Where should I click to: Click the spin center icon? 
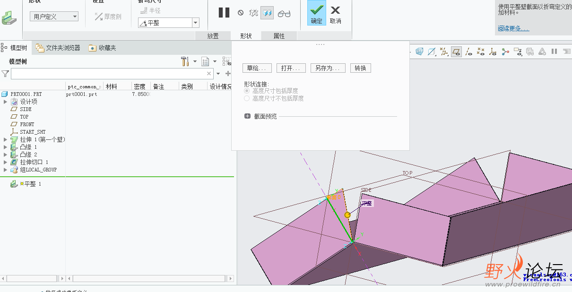point(505,52)
